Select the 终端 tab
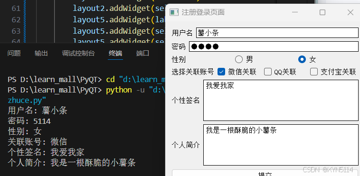This screenshot has height=176, width=360. [115, 53]
